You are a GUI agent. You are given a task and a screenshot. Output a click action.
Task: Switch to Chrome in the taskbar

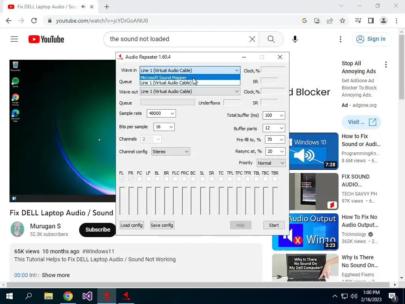point(68,296)
